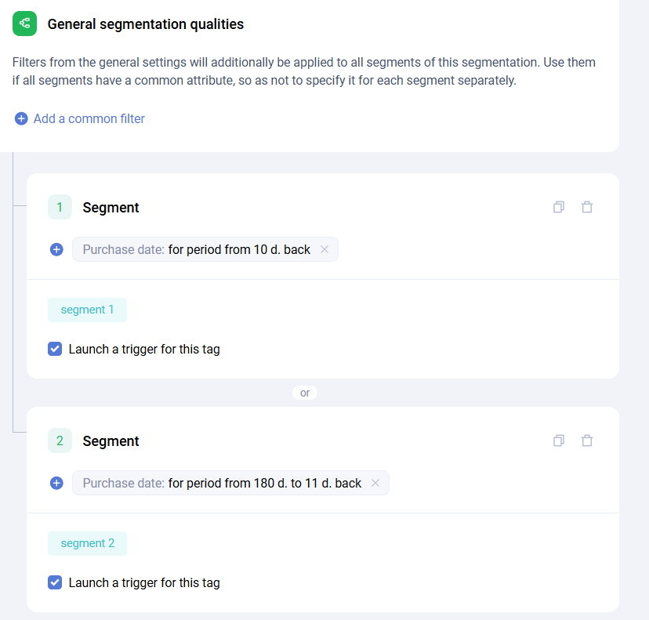
Task: Click the segment 2 tag label
Action: click(87, 543)
